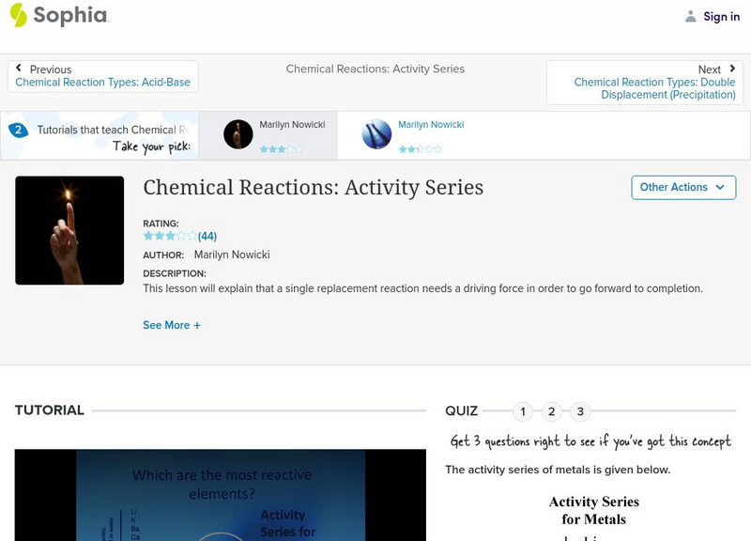Click the three-star rating under RATING
This screenshot has width=751, height=541.
point(169,236)
